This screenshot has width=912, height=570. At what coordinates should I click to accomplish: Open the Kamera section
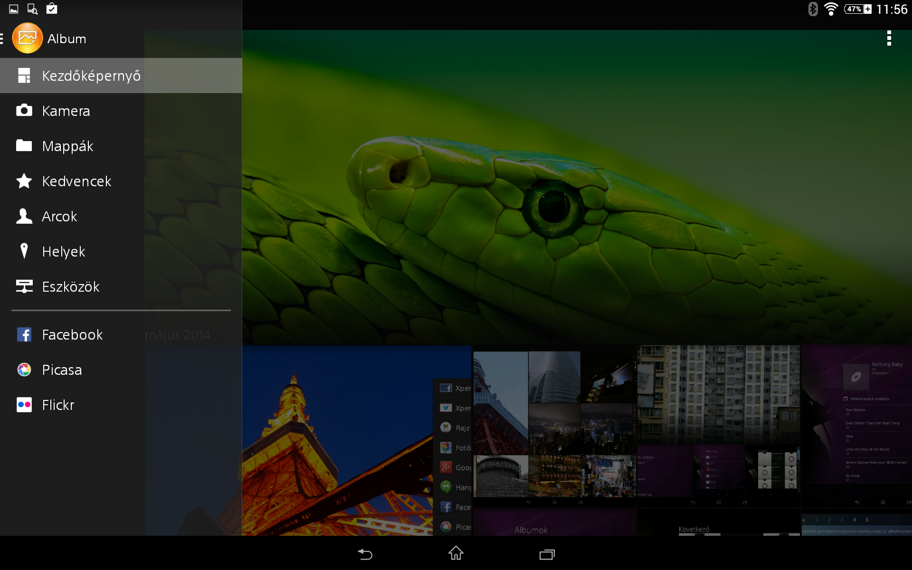121,111
